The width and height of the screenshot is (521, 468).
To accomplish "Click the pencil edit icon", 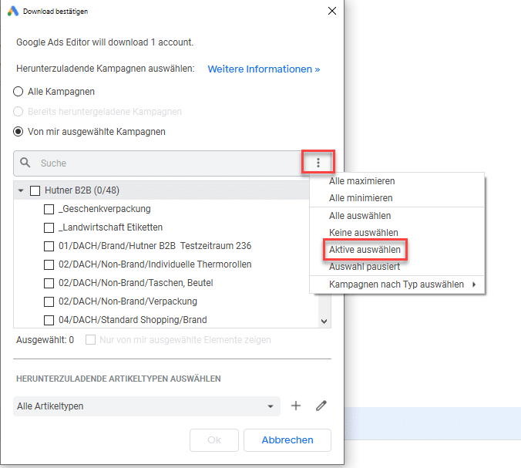I will (x=321, y=406).
